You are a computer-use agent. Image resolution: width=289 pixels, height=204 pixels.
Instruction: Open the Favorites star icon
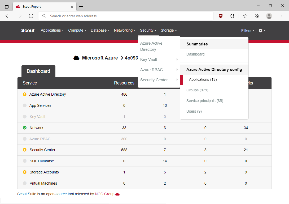[x=245, y=16]
